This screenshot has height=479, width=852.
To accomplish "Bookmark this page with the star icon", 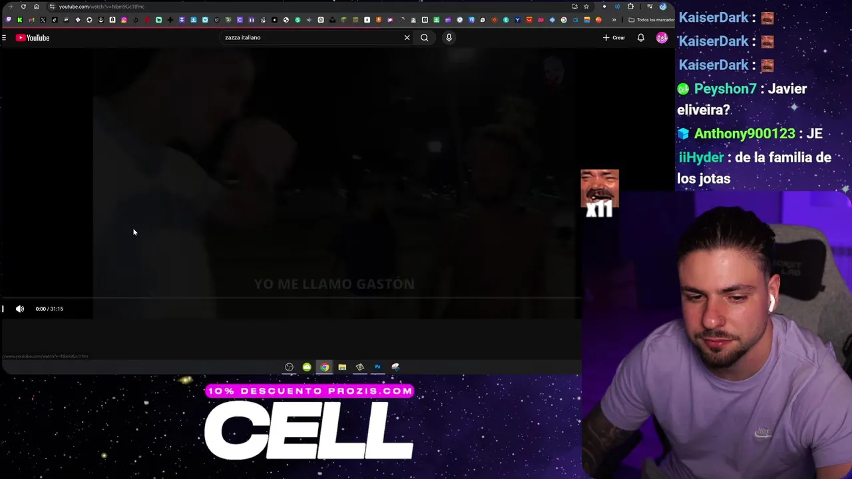I will click(586, 7).
